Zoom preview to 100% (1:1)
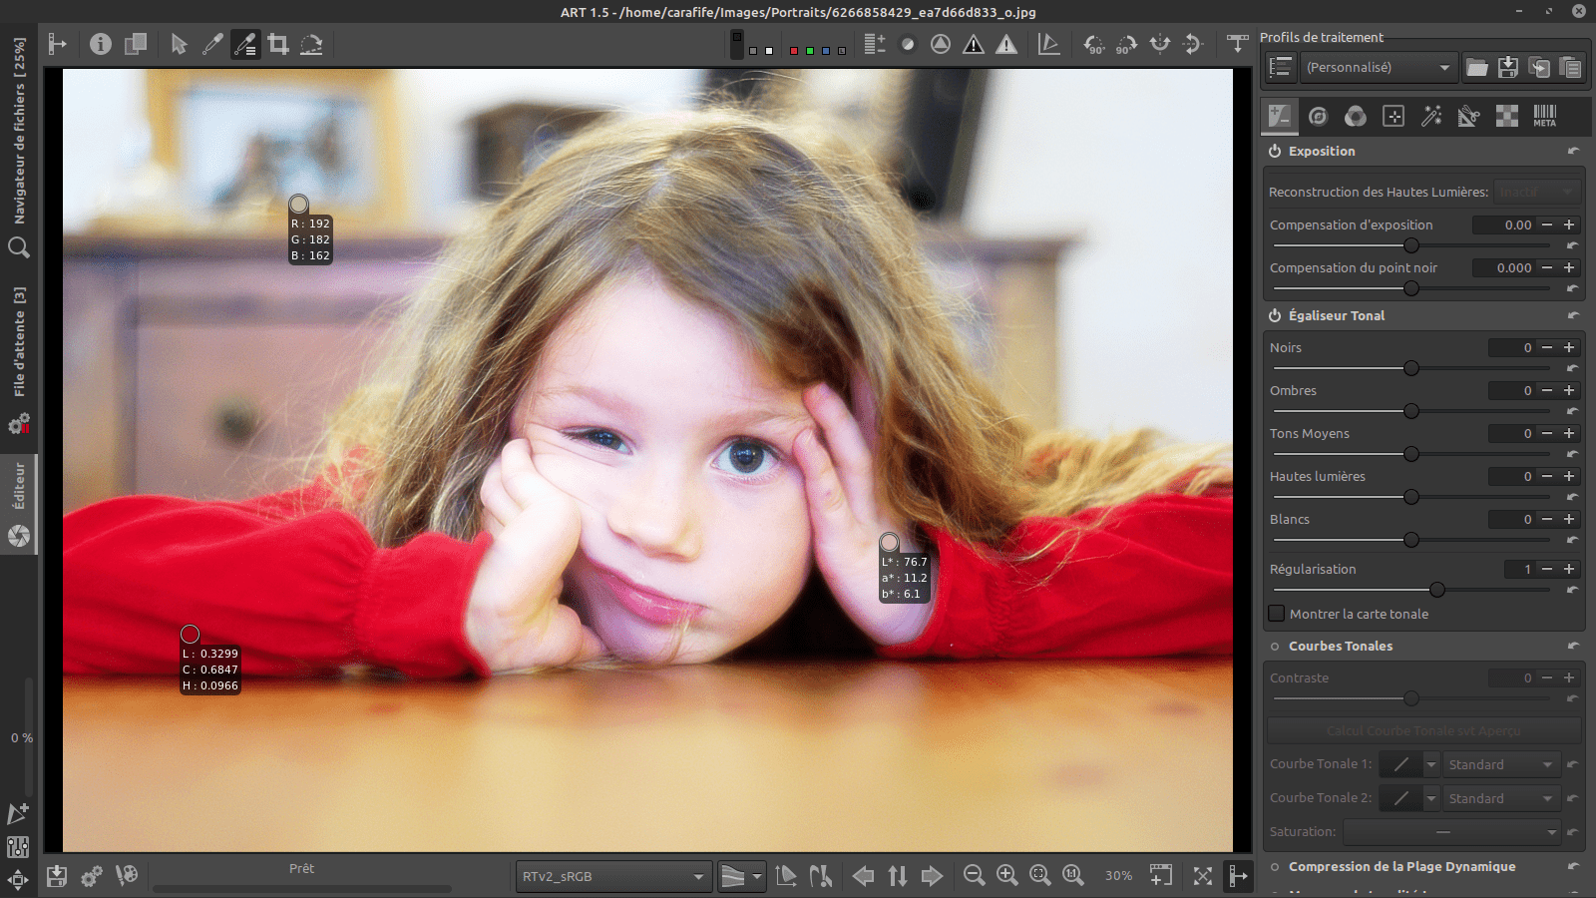This screenshot has width=1596, height=898. click(1073, 876)
